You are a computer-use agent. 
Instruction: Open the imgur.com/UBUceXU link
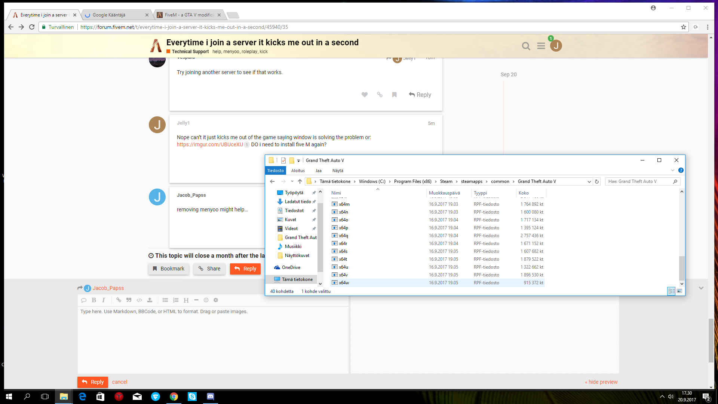tap(210, 144)
